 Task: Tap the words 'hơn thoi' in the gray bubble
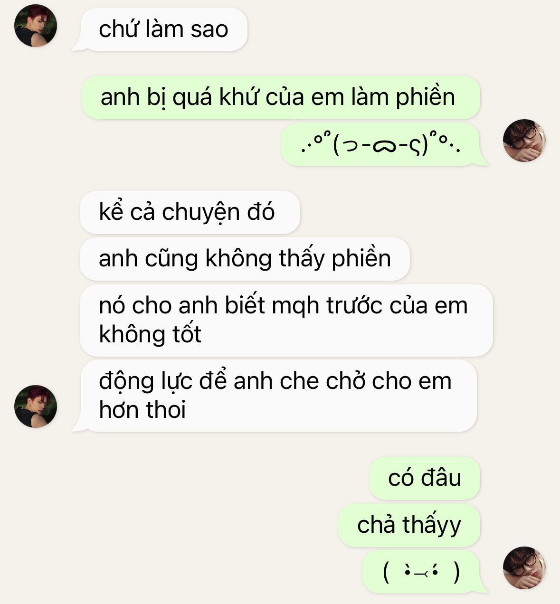pos(142,410)
